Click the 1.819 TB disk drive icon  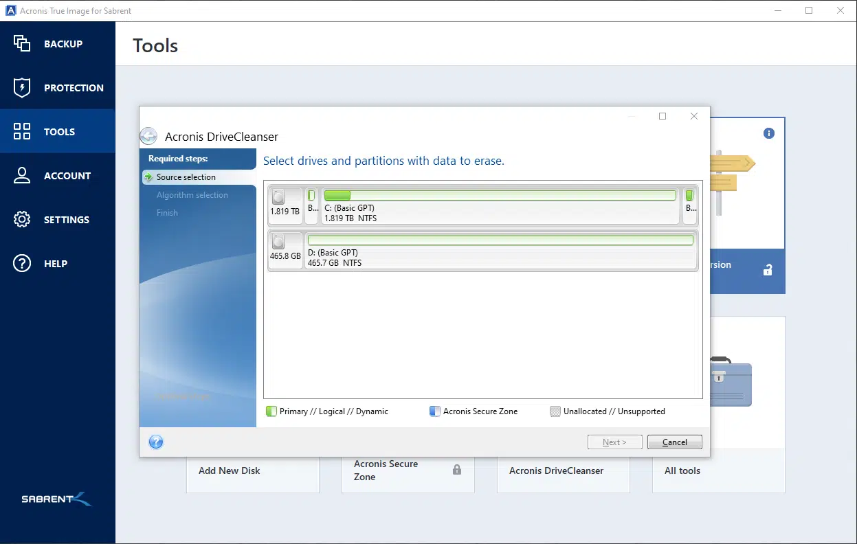point(278,198)
